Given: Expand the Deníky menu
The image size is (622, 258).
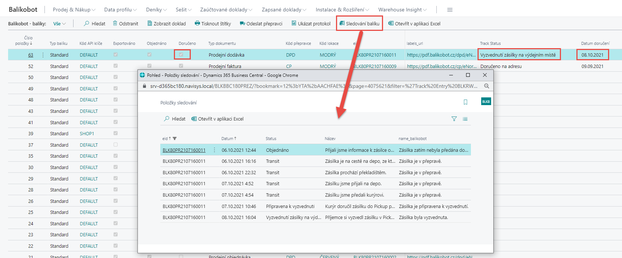Looking at the screenshot, I should click(x=156, y=10).
